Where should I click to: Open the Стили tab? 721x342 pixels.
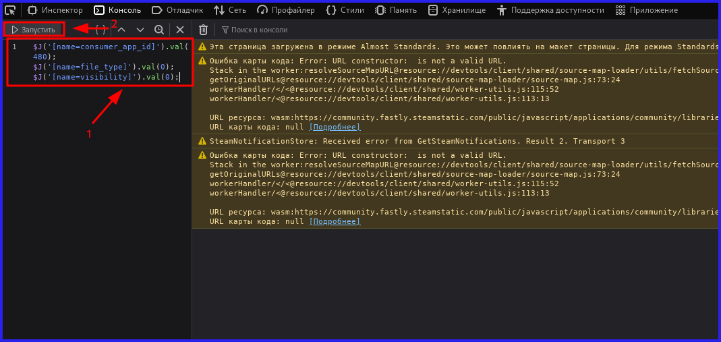(345, 10)
